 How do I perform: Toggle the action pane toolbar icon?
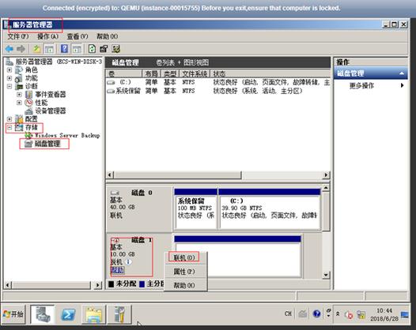[77, 49]
